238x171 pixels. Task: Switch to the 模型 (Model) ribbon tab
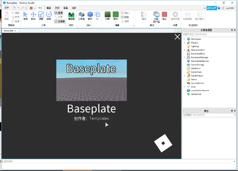pos(49,8)
